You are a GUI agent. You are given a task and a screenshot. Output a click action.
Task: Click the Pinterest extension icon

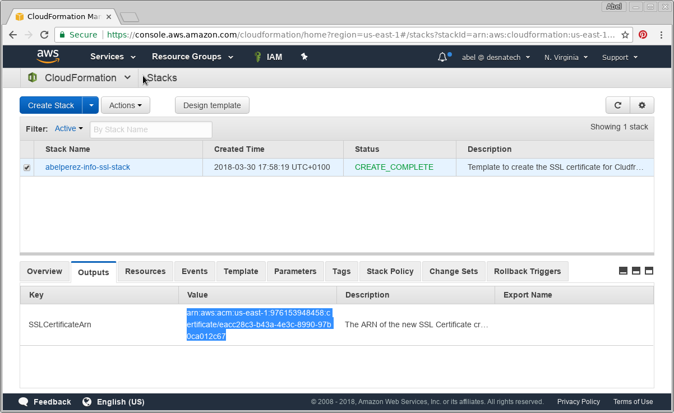point(643,35)
